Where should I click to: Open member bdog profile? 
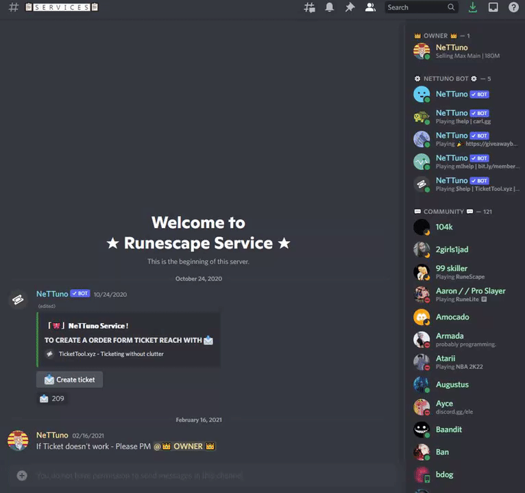pyautogui.click(x=466, y=475)
